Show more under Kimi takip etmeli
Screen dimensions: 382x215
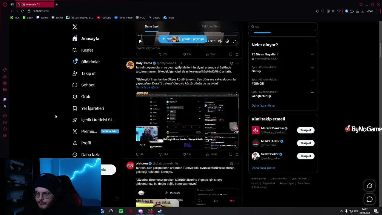[263, 168]
